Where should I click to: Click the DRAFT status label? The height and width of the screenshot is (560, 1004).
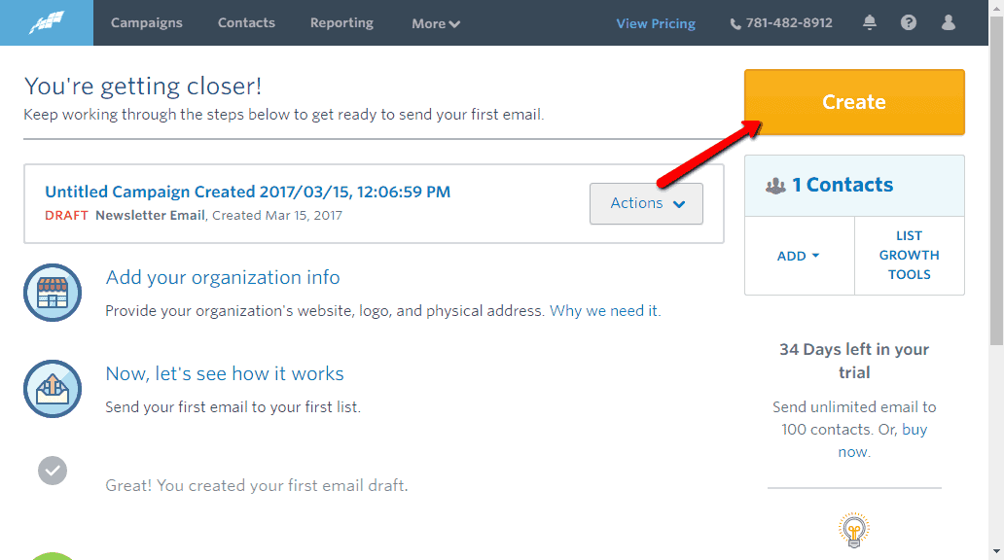tap(66, 216)
